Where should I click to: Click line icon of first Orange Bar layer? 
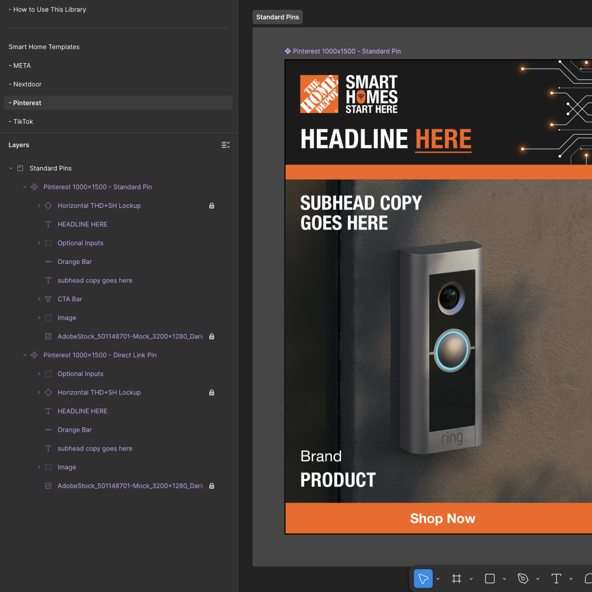(x=48, y=262)
